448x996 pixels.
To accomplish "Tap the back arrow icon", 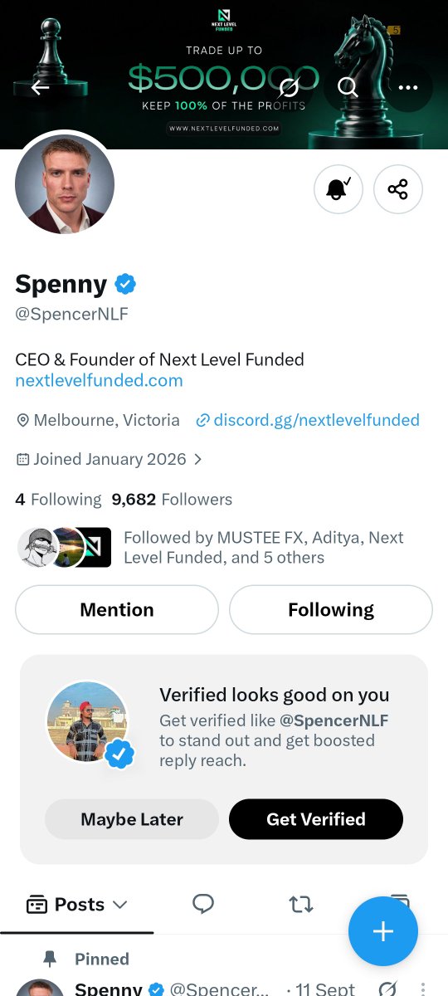I will [x=40, y=87].
